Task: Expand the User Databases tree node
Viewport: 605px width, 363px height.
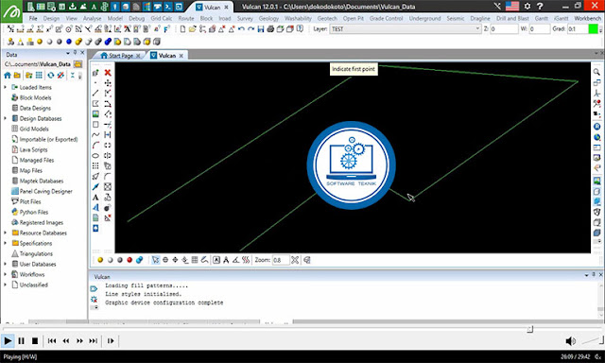Action: coord(5,264)
